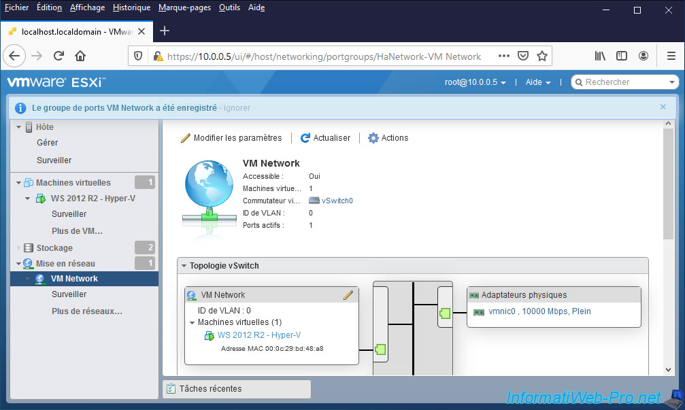Select Surveiller under VM Network
Screen dimensions: 685x410
coord(69,294)
